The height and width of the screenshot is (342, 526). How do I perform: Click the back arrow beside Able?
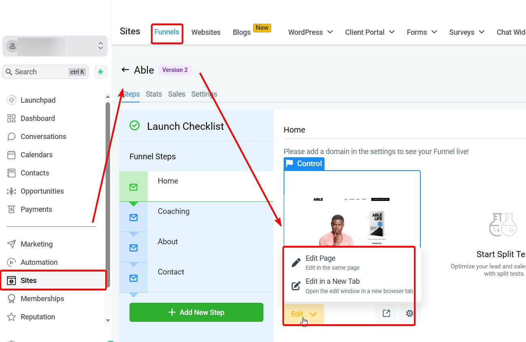(125, 70)
